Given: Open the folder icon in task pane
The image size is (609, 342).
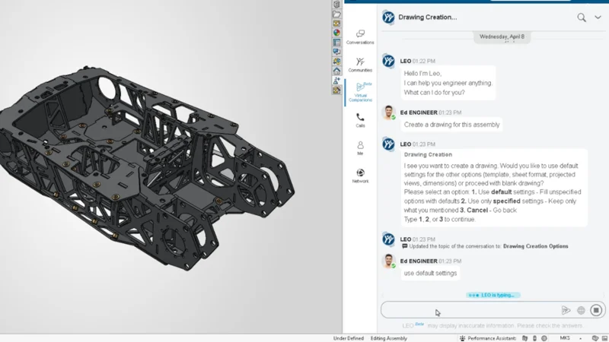Looking at the screenshot, I should [336, 14].
